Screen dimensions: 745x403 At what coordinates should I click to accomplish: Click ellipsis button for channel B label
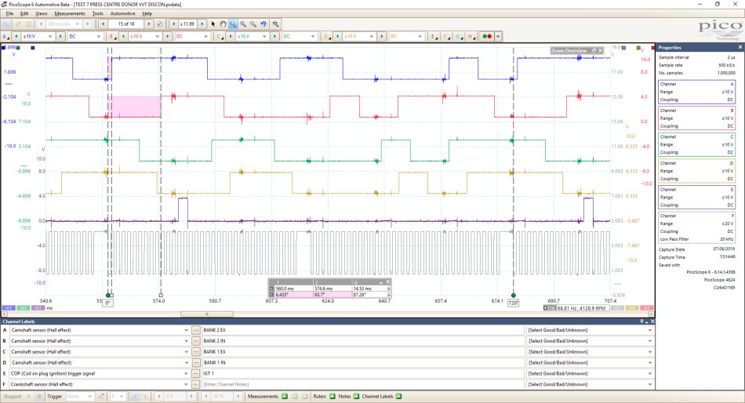(196, 341)
